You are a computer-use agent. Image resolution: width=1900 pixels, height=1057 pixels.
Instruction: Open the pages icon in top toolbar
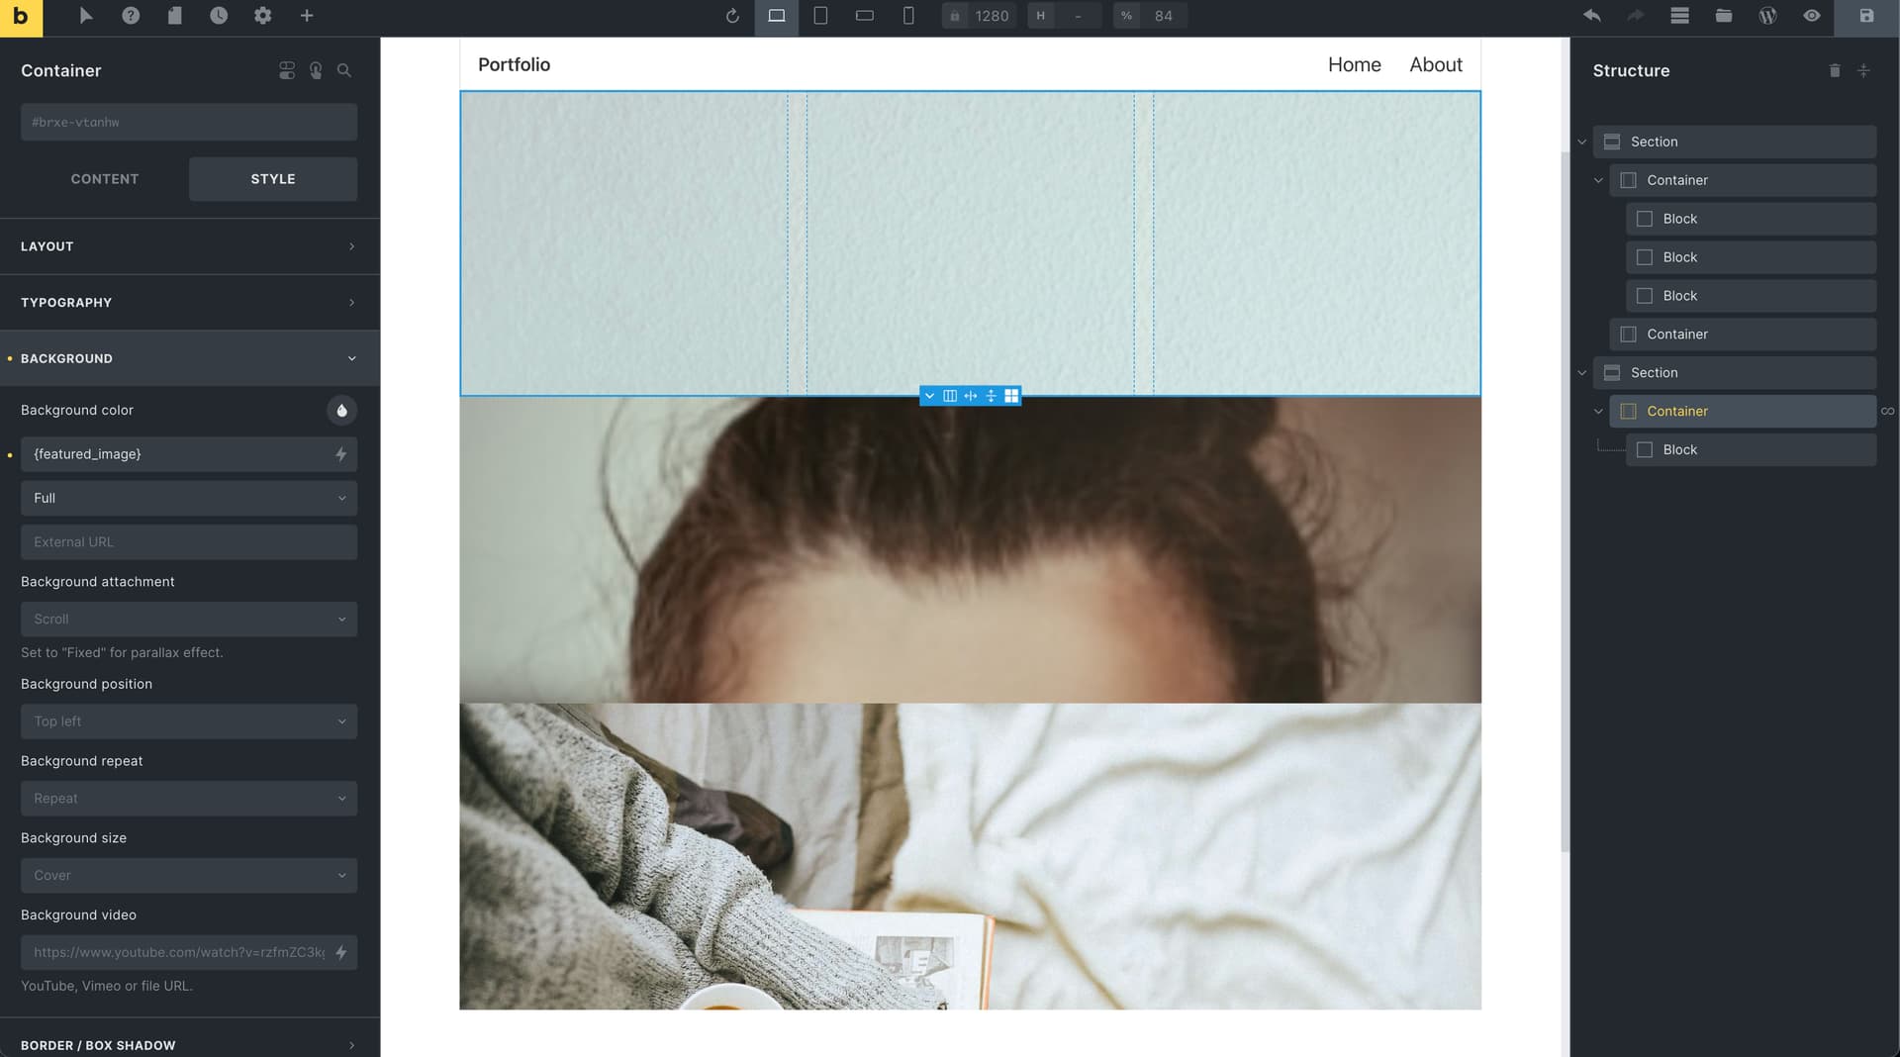click(x=175, y=16)
